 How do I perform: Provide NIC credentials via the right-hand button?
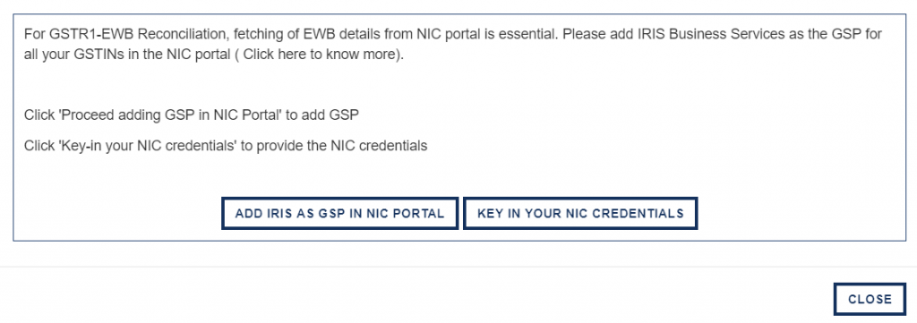point(580,213)
